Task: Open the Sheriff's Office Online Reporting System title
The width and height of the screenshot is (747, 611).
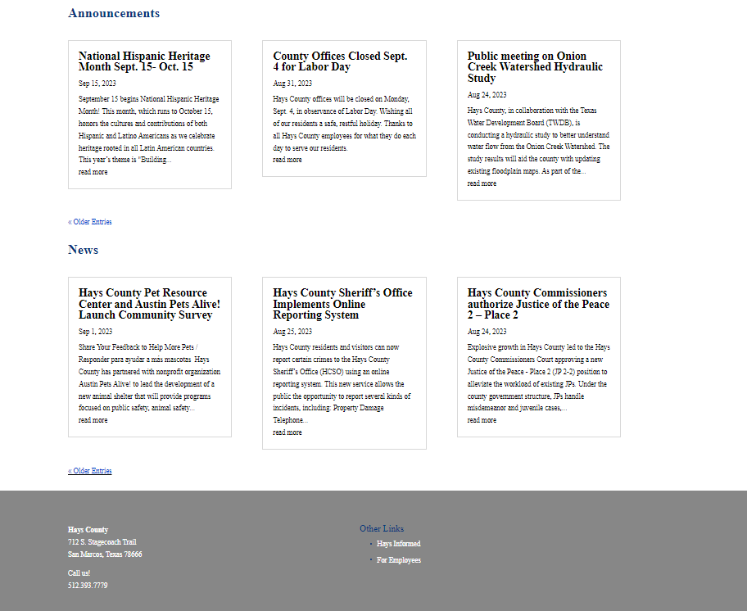Action: point(342,304)
